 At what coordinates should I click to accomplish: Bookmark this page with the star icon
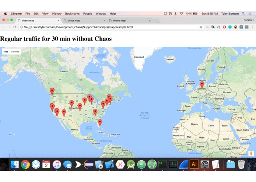pos(201,27)
